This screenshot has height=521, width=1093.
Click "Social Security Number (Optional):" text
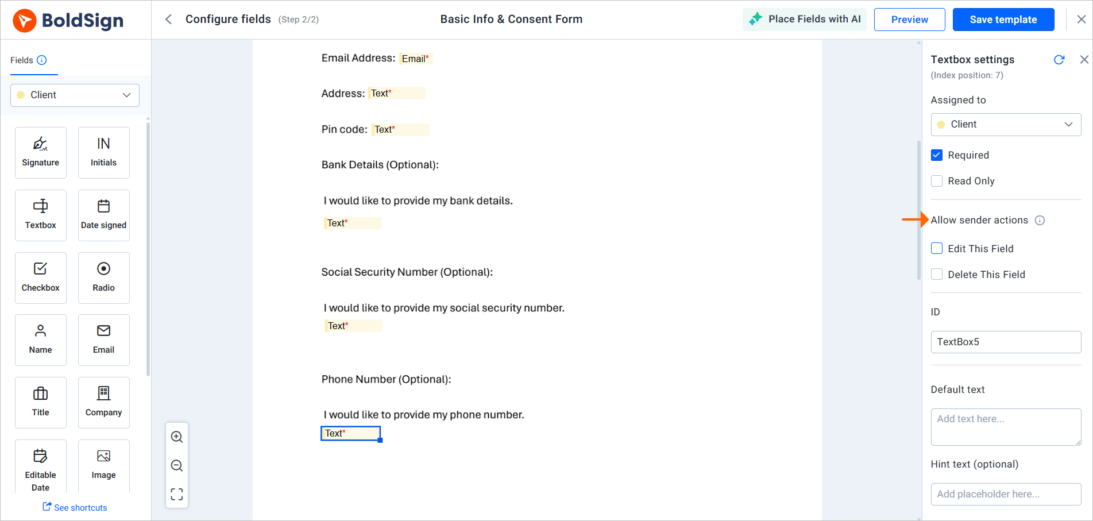click(407, 272)
